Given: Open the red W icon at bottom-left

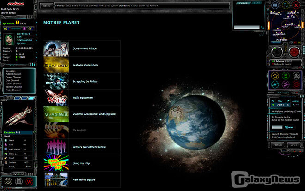Looking at the screenshot, I should click(29, 181).
